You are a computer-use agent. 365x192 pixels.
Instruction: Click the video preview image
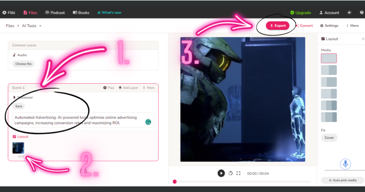(x=242, y=99)
